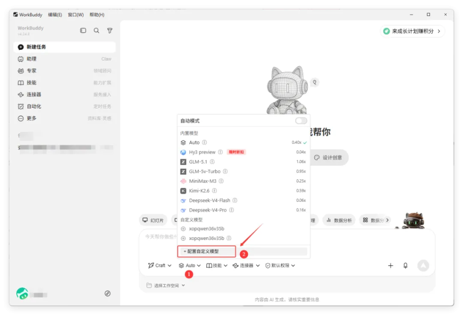
Task: Open the 来成长计划赚积分 banner
Action: pos(412,31)
